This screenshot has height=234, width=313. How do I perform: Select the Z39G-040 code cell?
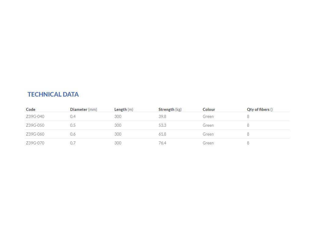[x=35, y=116]
